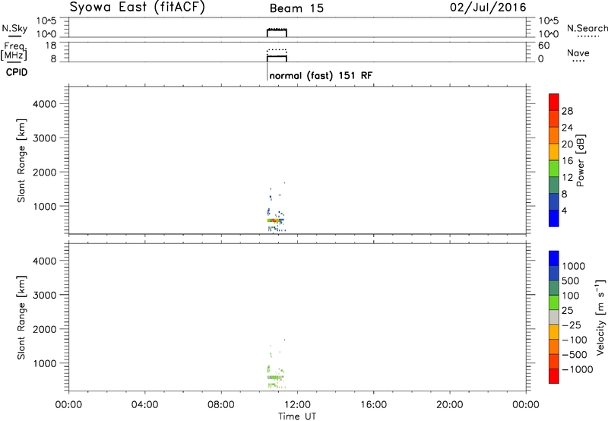The width and height of the screenshot is (608, 421).
Task: Click the velocity backscatter cluster near 600 km
Action: coord(276,377)
